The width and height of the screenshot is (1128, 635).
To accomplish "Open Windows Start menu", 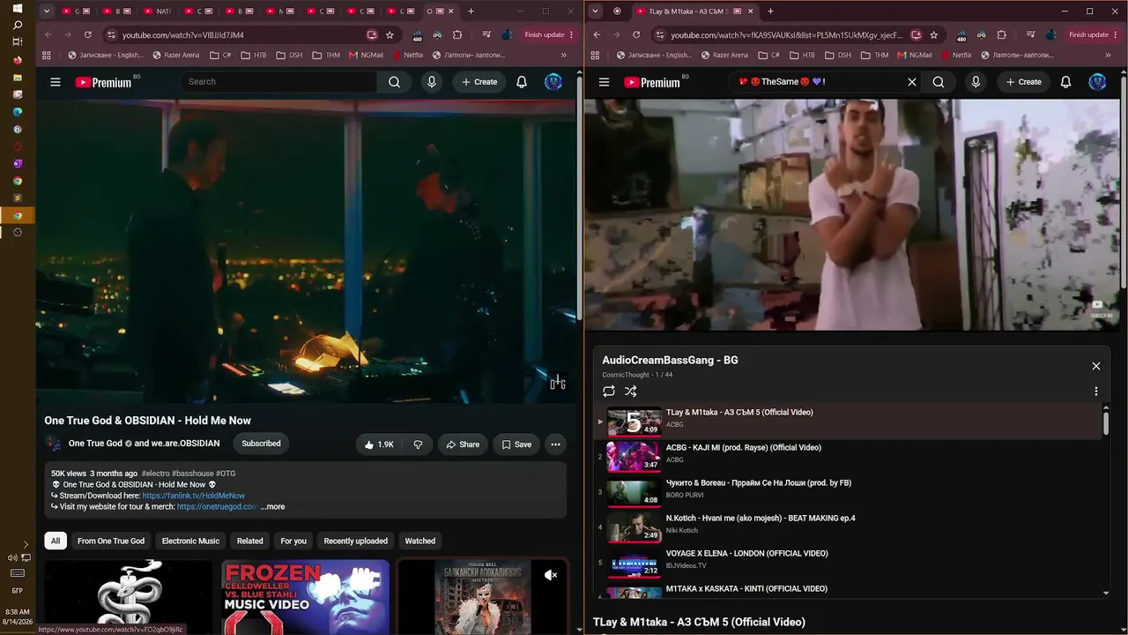I will click(18, 9).
